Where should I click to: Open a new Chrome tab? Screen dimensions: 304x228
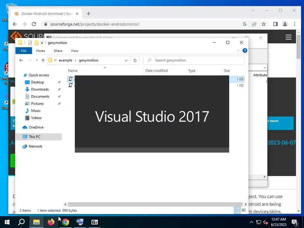[88, 14]
